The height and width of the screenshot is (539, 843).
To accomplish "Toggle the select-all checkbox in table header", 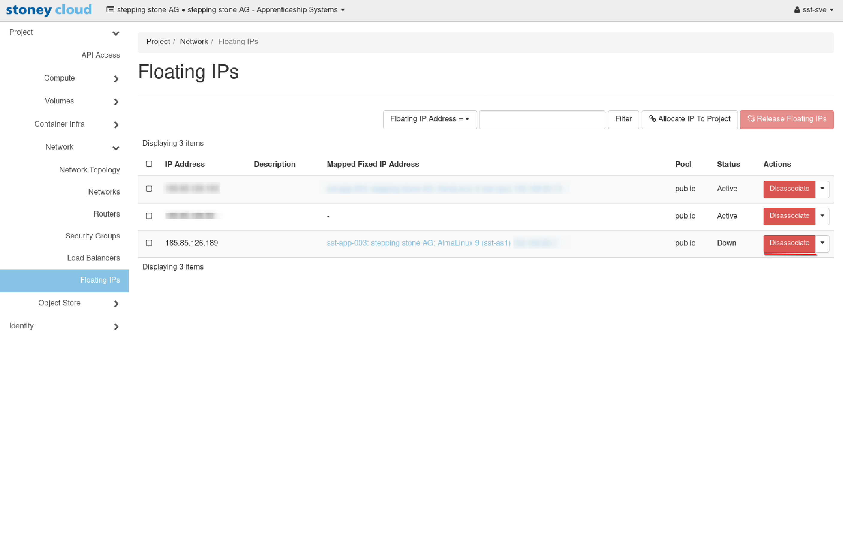I will [x=149, y=164].
